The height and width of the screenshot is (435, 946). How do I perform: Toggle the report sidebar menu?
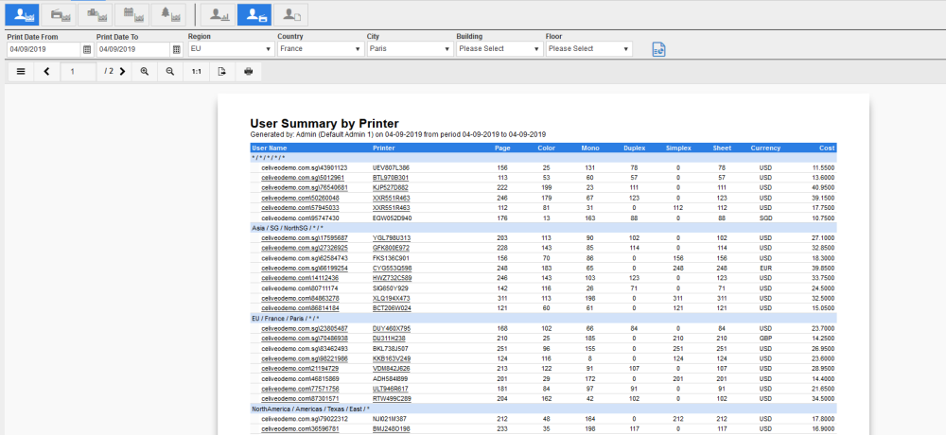coord(21,72)
